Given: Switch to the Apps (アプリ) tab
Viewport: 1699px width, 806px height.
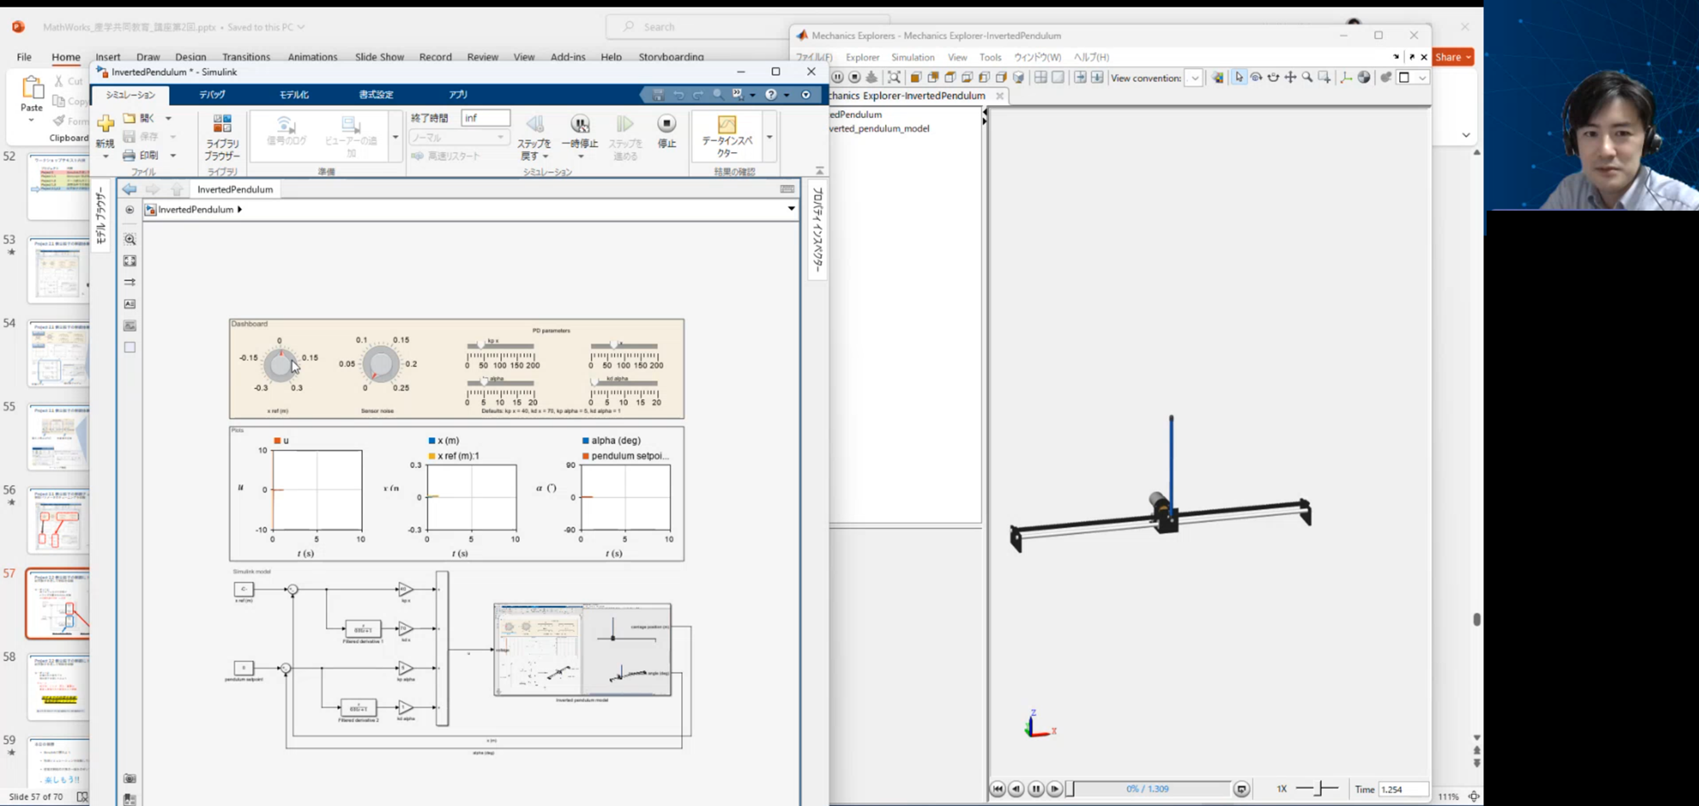Looking at the screenshot, I should (x=458, y=94).
